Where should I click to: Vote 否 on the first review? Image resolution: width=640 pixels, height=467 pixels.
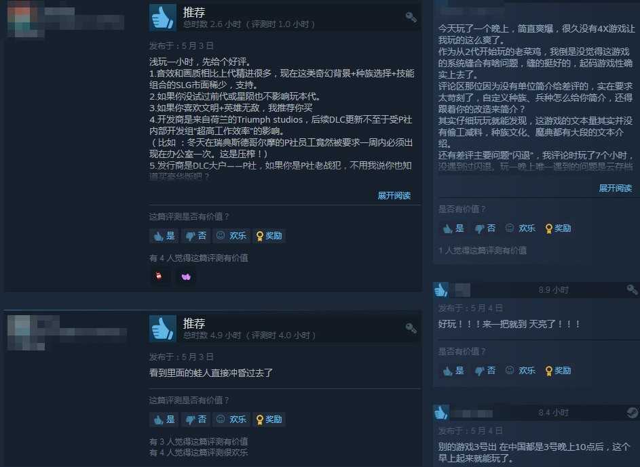[196, 236]
